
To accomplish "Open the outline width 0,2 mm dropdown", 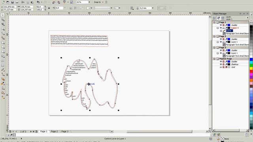I will click(x=153, y=8).
